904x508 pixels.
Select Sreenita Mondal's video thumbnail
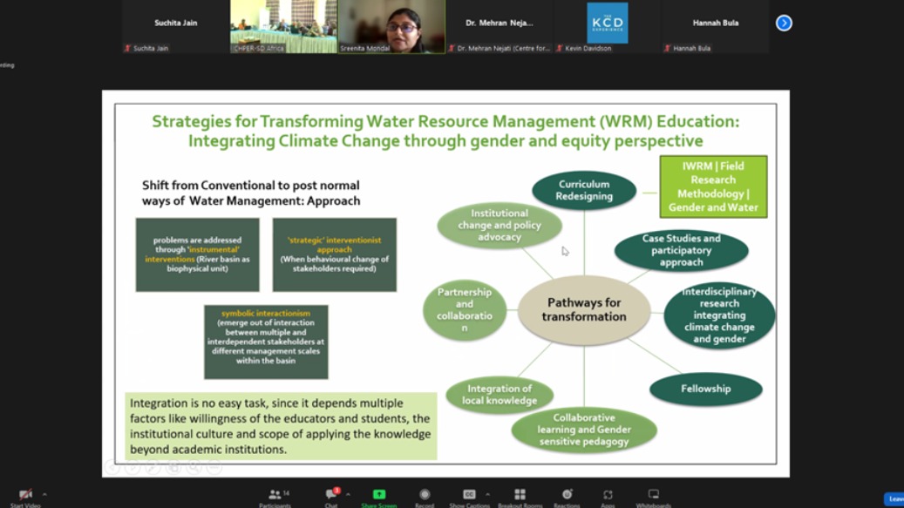(391, 26)
